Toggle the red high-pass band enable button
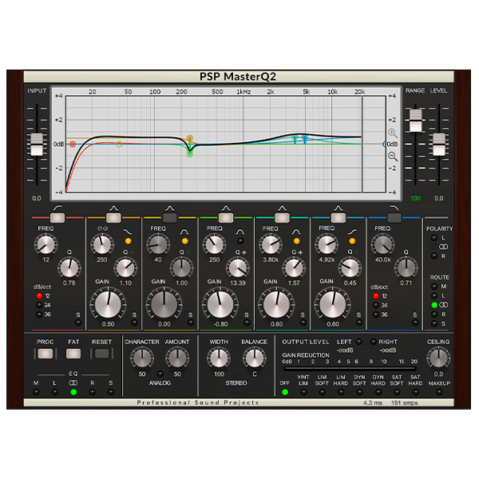The height and width of the screenshot is (479, 479). click(57, 218)
